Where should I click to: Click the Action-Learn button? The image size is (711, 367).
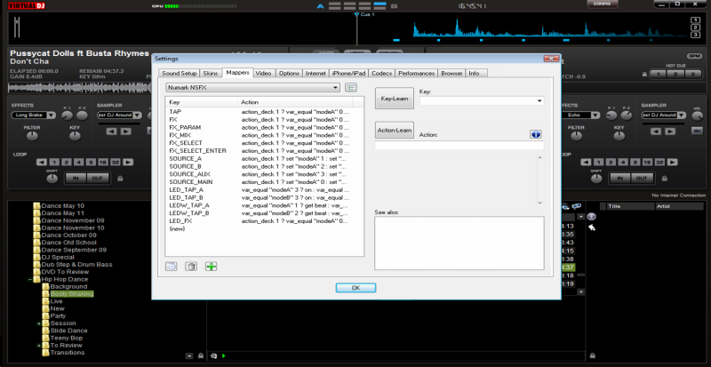click(395, 131)
